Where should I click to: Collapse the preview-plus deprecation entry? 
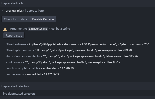[3, 10]
